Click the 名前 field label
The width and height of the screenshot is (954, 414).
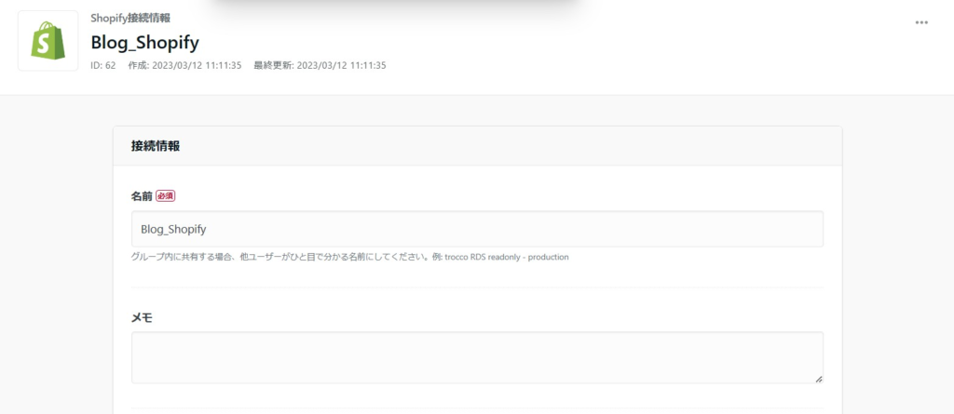pos(142,196)
